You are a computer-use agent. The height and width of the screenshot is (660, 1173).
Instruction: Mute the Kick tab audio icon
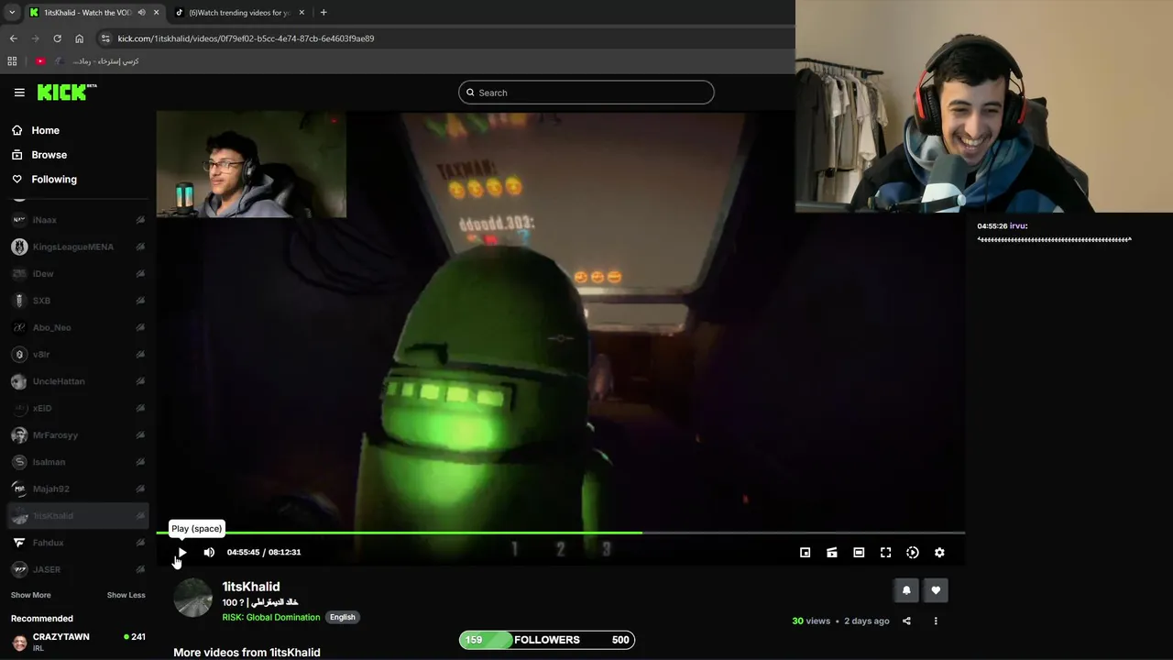141,13
